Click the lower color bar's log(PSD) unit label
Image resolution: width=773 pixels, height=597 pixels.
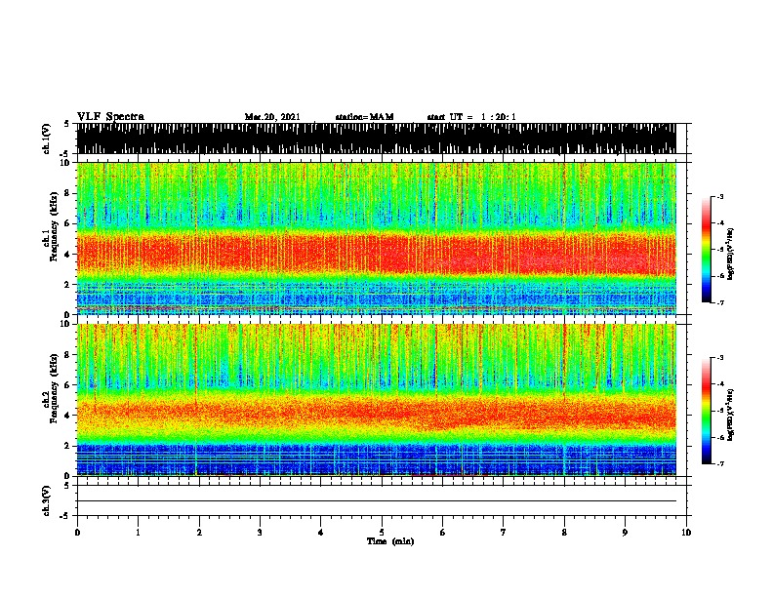coord(731,415)
